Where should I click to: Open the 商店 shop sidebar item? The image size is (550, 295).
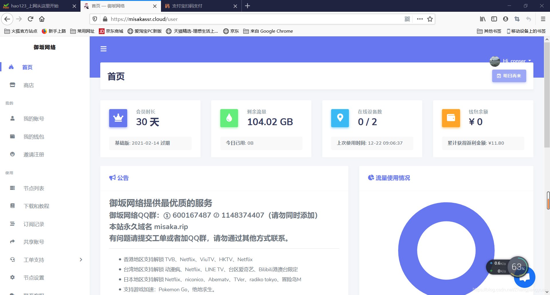pos(29,85)
